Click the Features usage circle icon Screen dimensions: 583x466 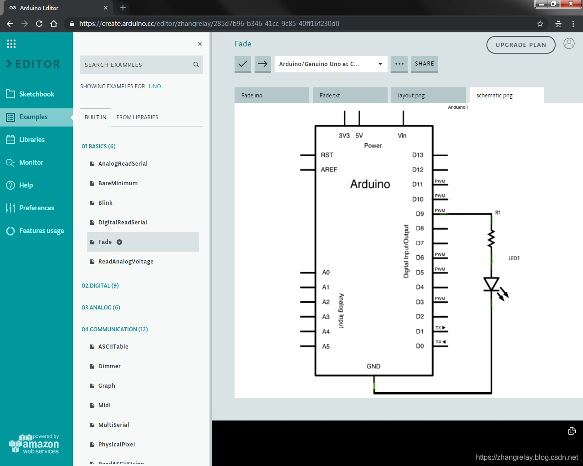[x=10, y=231]
